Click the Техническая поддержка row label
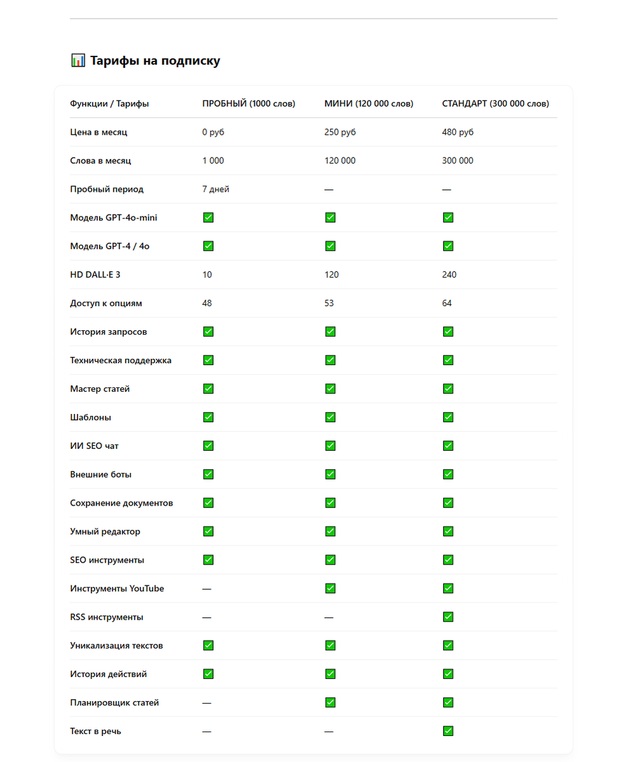The image size is (635, 762). click(121, 360)
